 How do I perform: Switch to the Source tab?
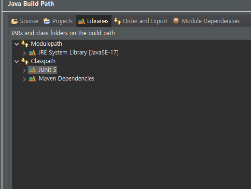pos(25,21)
